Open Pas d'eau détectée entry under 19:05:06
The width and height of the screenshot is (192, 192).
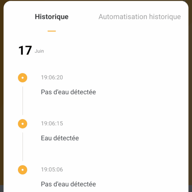[x=68, y=184]
